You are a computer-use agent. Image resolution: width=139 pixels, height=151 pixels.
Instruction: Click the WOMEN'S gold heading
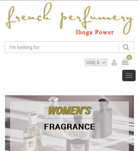[x=69, y=110]
